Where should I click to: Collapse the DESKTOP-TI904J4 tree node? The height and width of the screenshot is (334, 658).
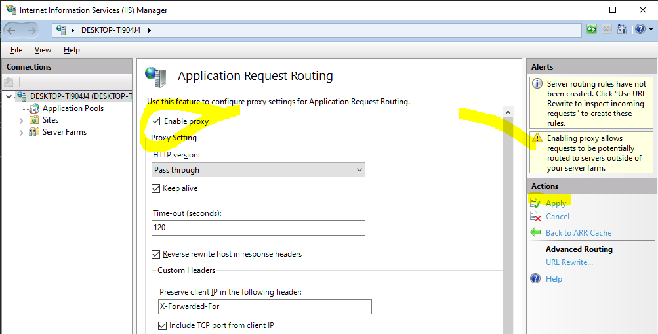[x=9, y=96]
